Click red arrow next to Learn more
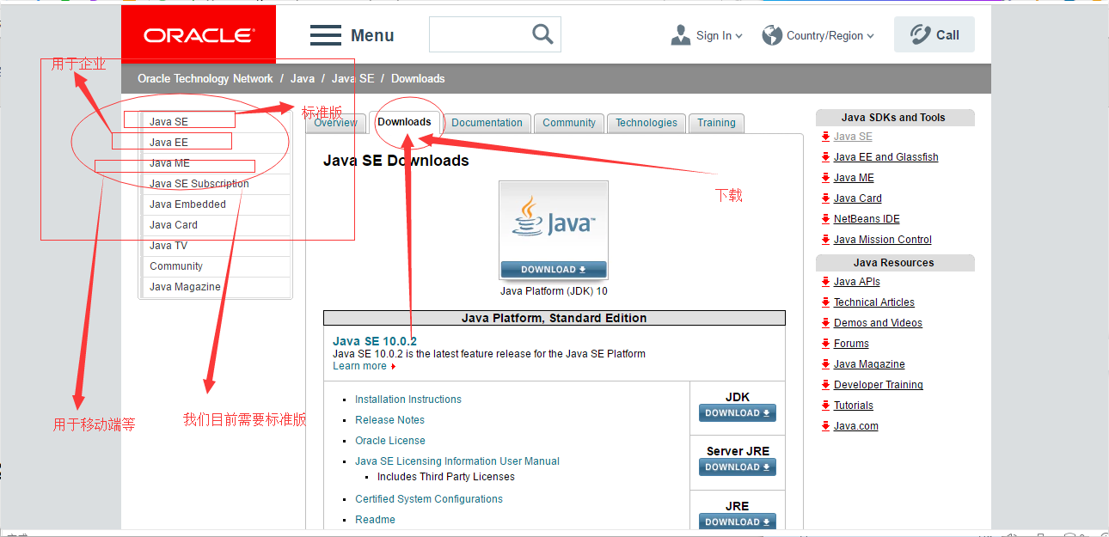Image resolution: width=1109 pixels, height=537 pixels. click(x=393, y=367)
